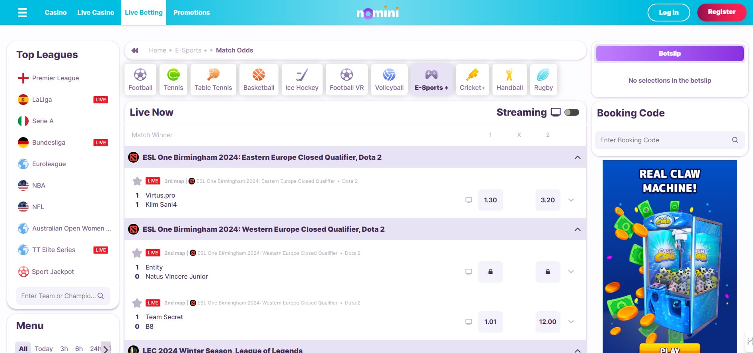The height and width of the screenshot is (353, 753).
Task: Collapse the Western Europe Closed Qualifier section
Action: coord(578,229)
